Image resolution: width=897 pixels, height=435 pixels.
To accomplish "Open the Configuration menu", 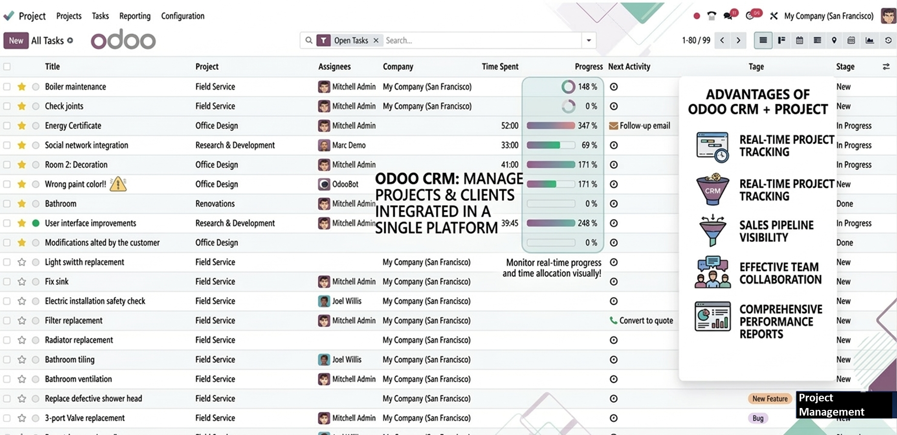I will (183, 16).
